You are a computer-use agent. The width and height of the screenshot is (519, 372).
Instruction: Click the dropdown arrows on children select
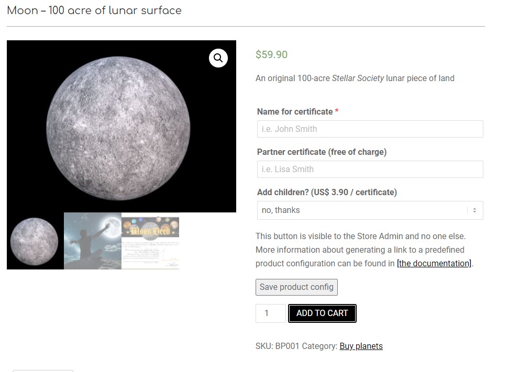point(474,210)
